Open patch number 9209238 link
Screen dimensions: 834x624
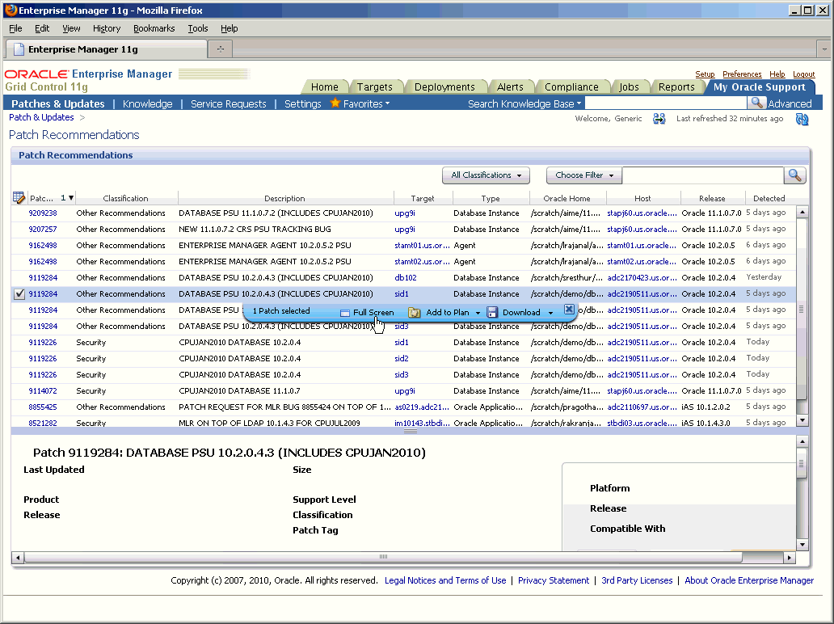point(43,213)
